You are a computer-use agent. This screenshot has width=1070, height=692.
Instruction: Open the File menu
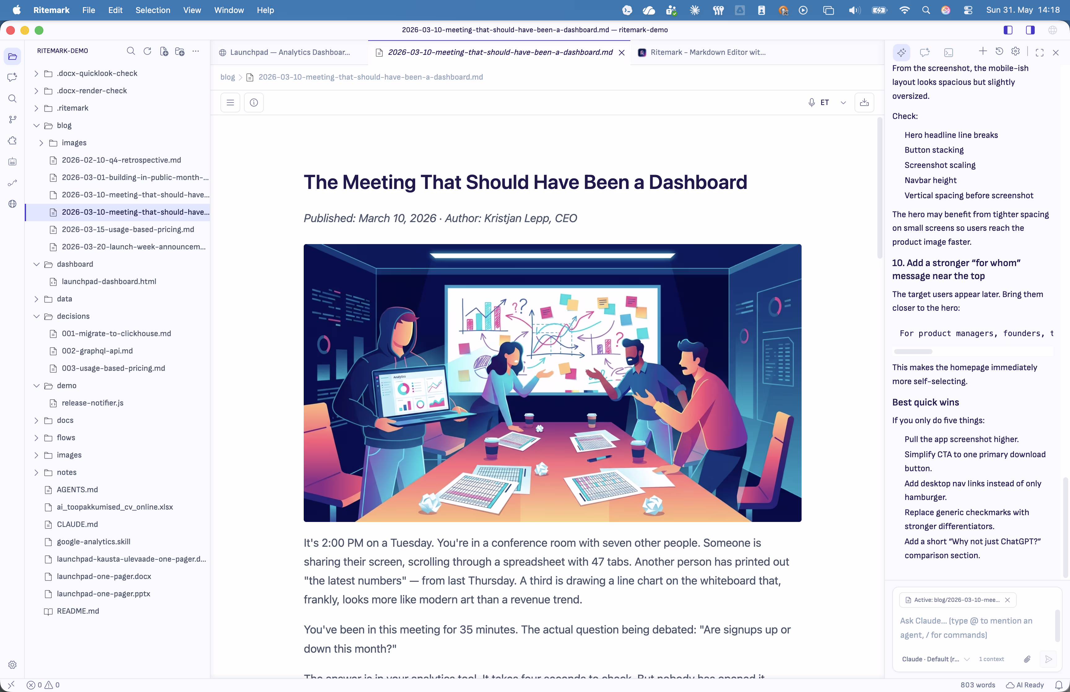click(x=89, y=10)
